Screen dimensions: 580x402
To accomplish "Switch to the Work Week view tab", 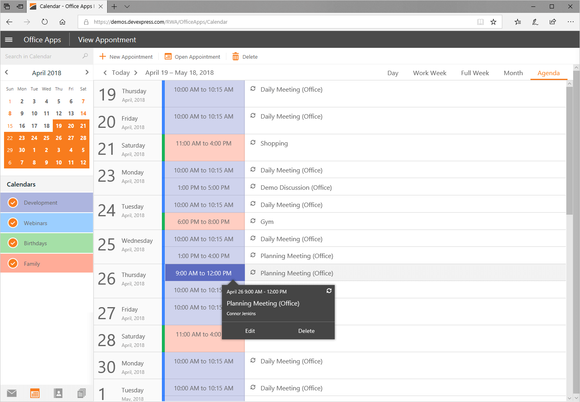I will tap(430, 73).
